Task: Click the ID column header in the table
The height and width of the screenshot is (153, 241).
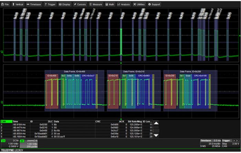Action: (32, 122)
